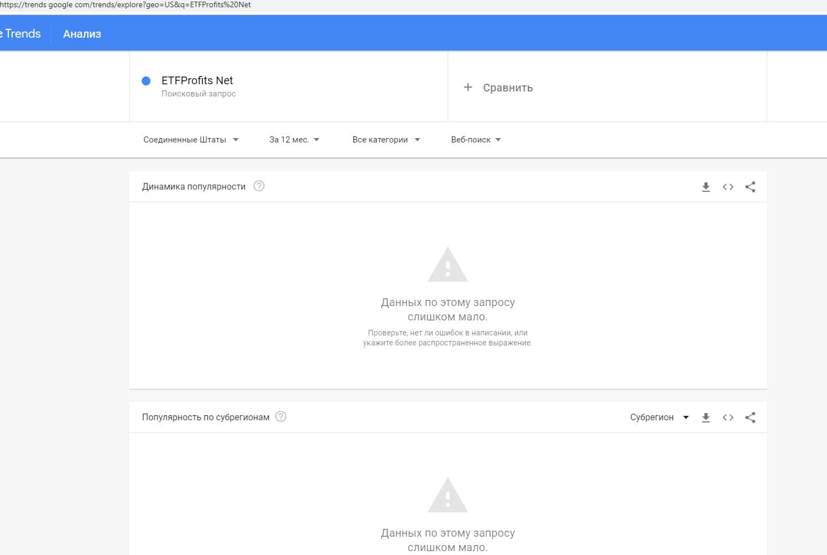Open embed code for Динамика популярности

click(728, 187)
